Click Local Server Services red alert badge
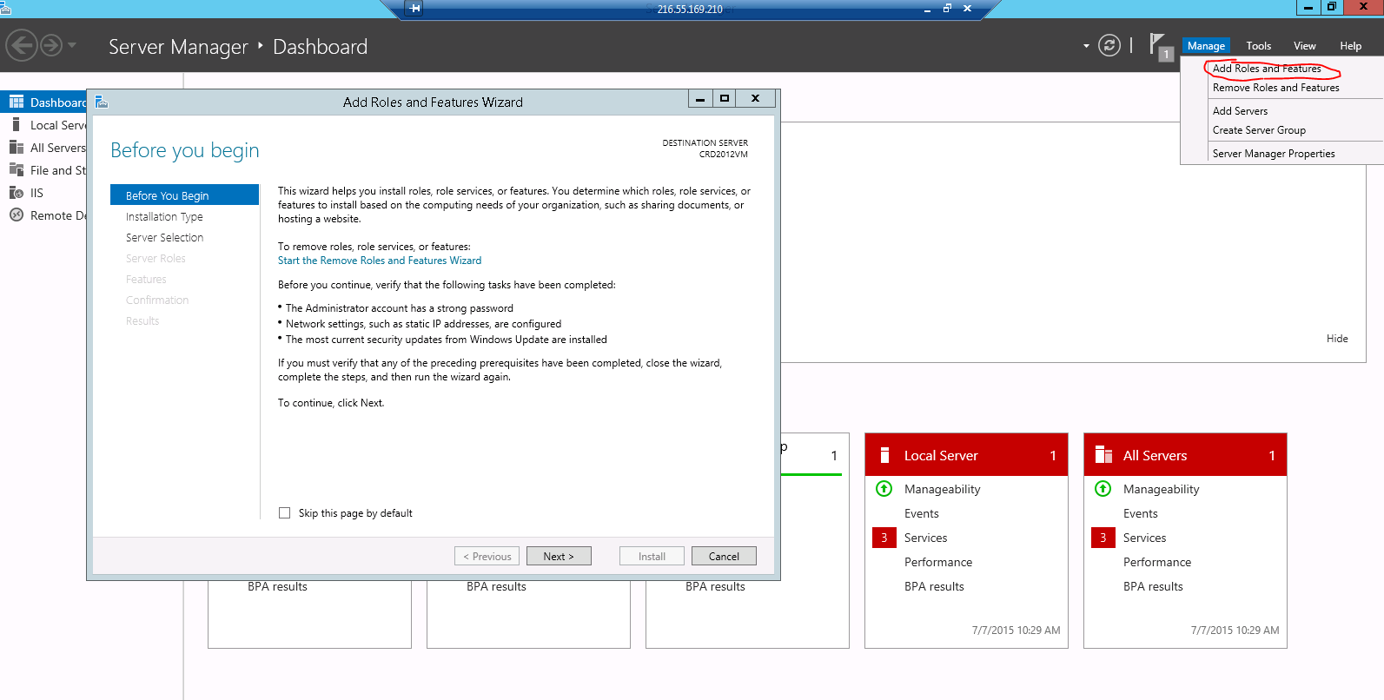The image size is (1384, 700). 884,538
